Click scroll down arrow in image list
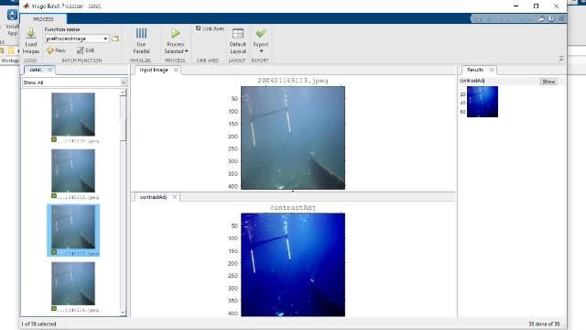 coord(123,313)
